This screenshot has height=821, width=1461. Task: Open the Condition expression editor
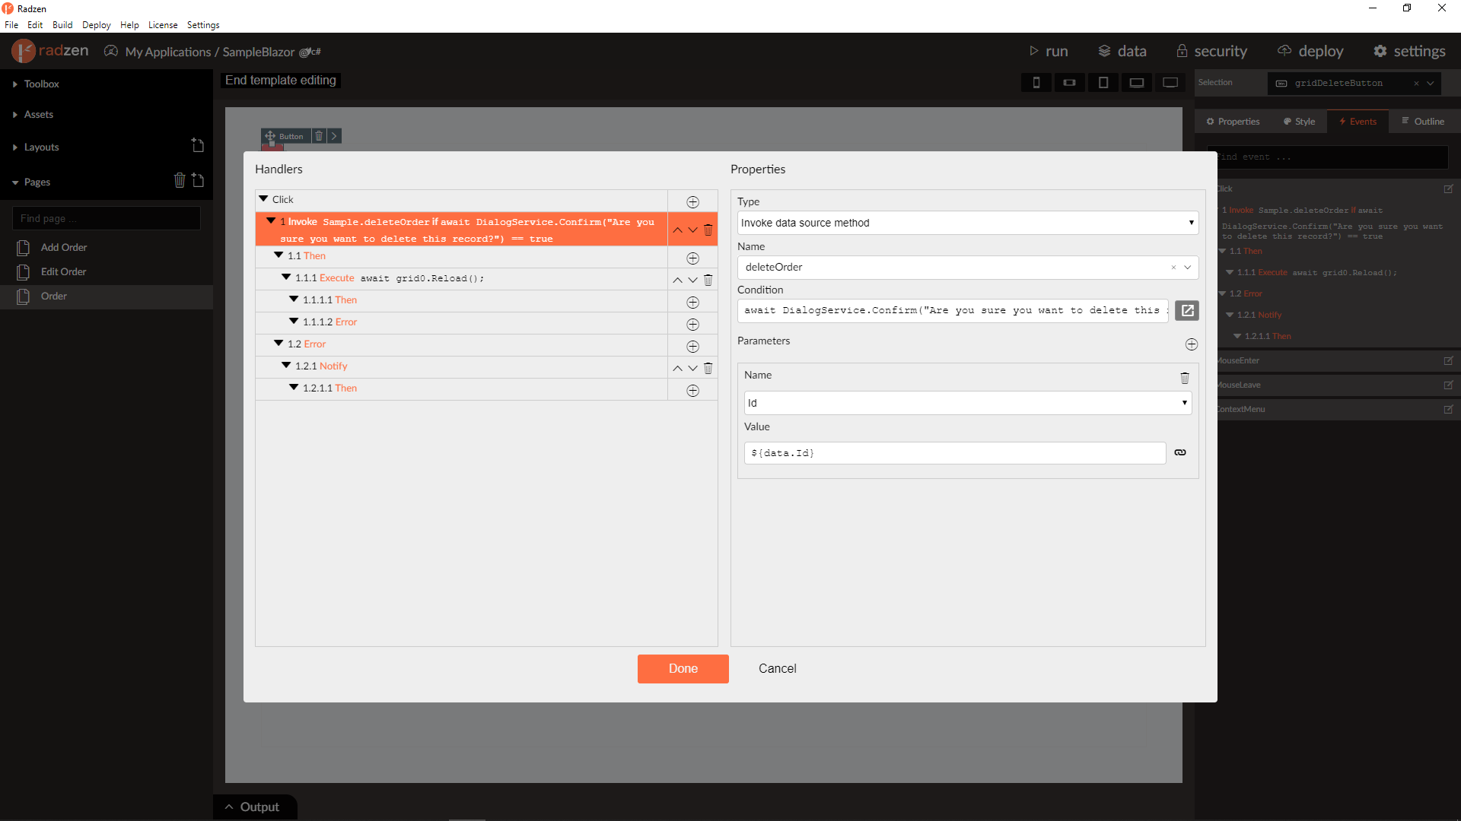pyautogui.click(x=1187, y=310)
